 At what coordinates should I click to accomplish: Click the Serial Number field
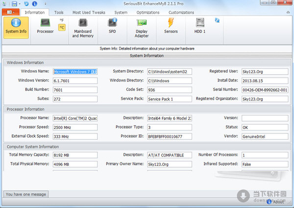point(265,90)
